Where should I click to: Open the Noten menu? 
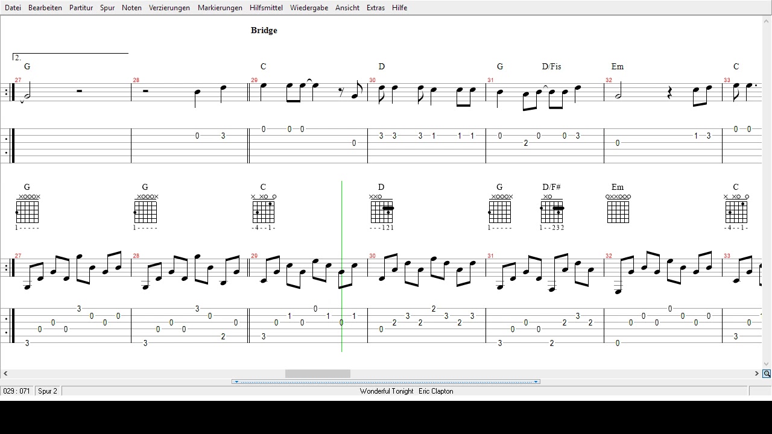pyautogui.click(x=131, y=8)
